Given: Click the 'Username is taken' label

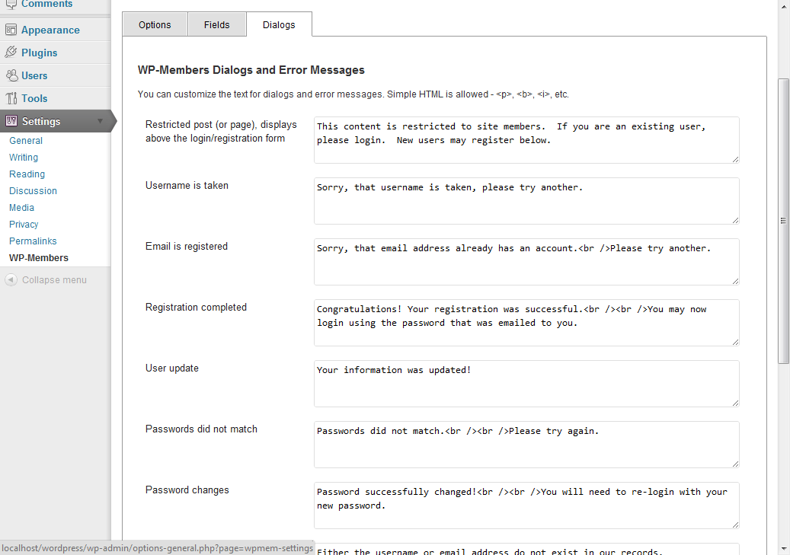Looking at the screenshot, I should [187, 185].
